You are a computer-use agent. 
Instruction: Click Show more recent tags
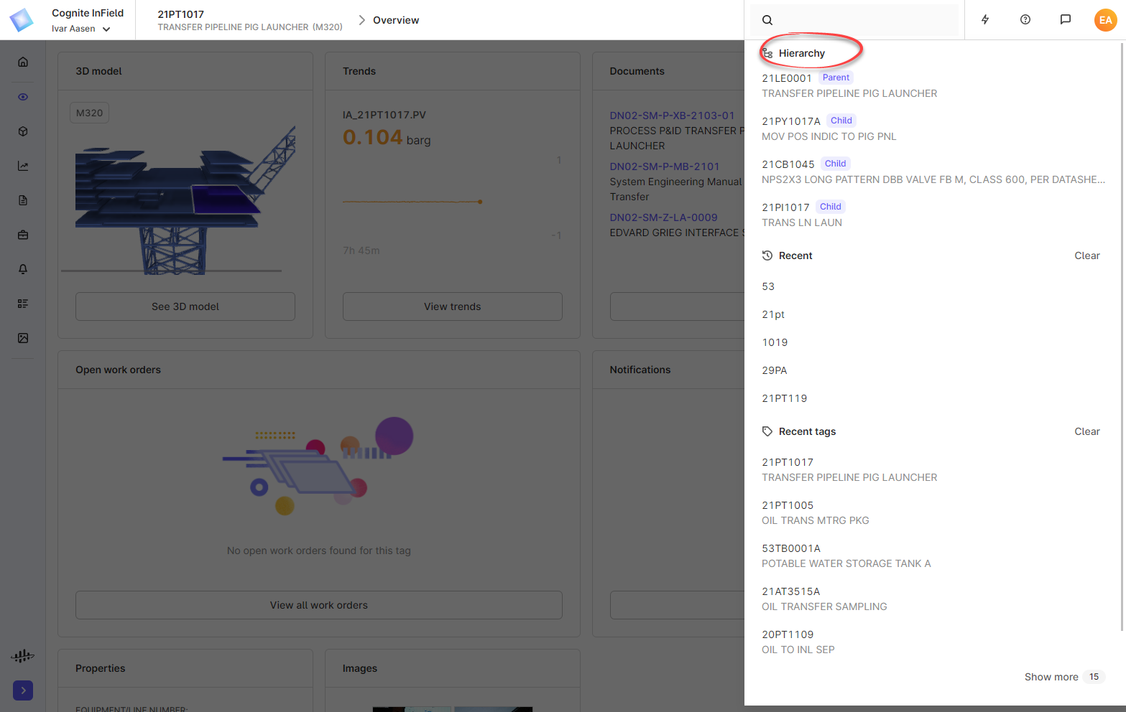pos(1063,677)
